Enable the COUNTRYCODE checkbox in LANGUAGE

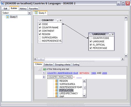[91, 38]
